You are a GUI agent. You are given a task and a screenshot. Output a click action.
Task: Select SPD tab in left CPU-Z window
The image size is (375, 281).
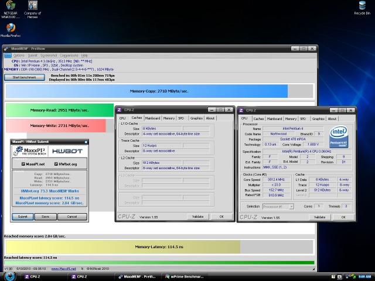(x=181, y=118)
